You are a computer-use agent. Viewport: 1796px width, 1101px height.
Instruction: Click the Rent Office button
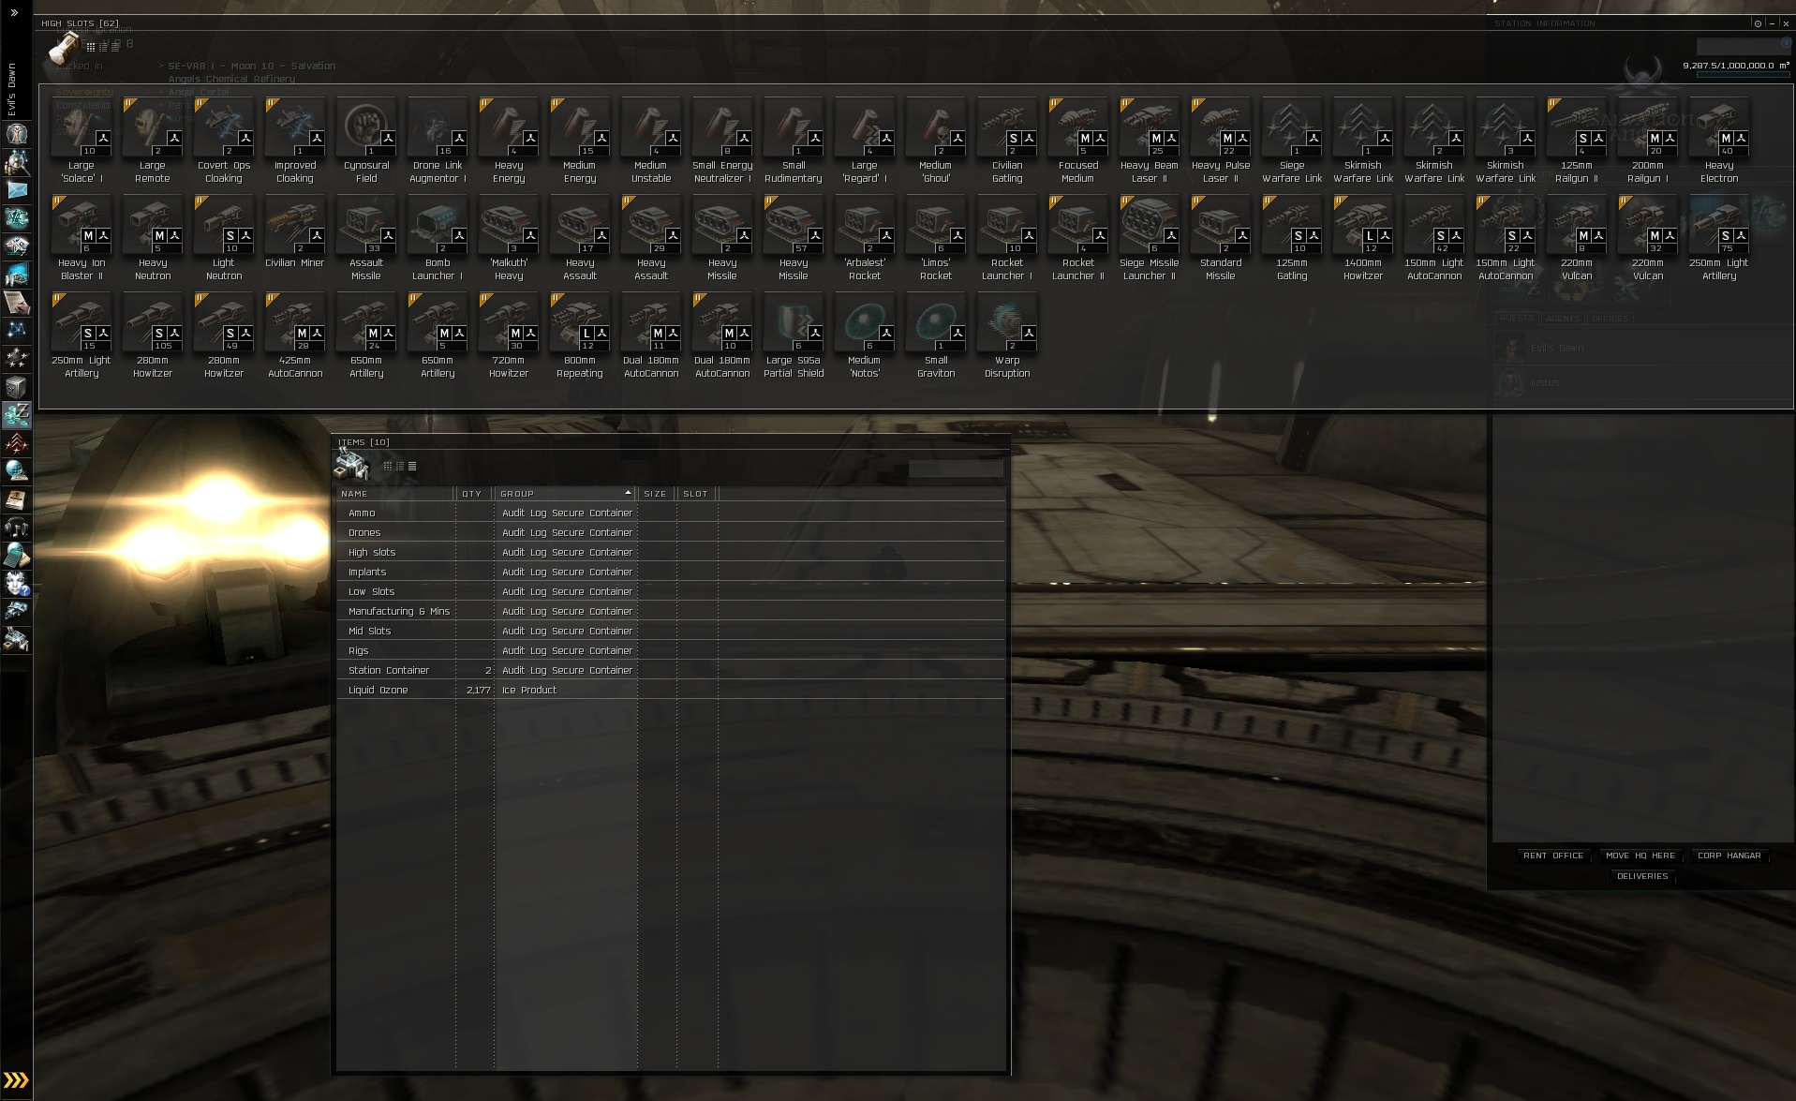click(x=1553, y=856)
